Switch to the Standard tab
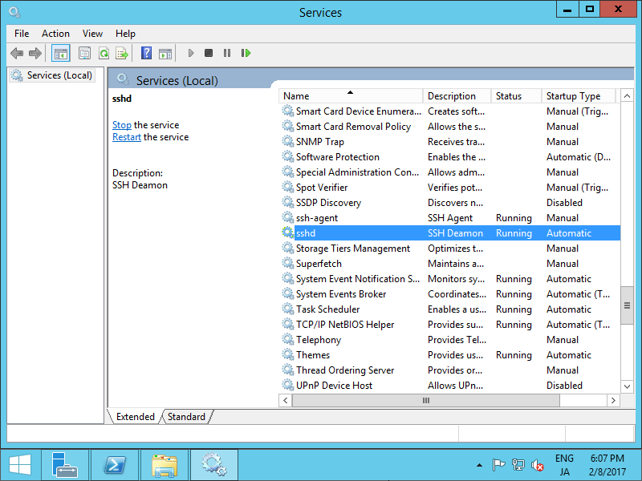The height and width of the screenshot is (481, 642). click(x=186, y=416)
